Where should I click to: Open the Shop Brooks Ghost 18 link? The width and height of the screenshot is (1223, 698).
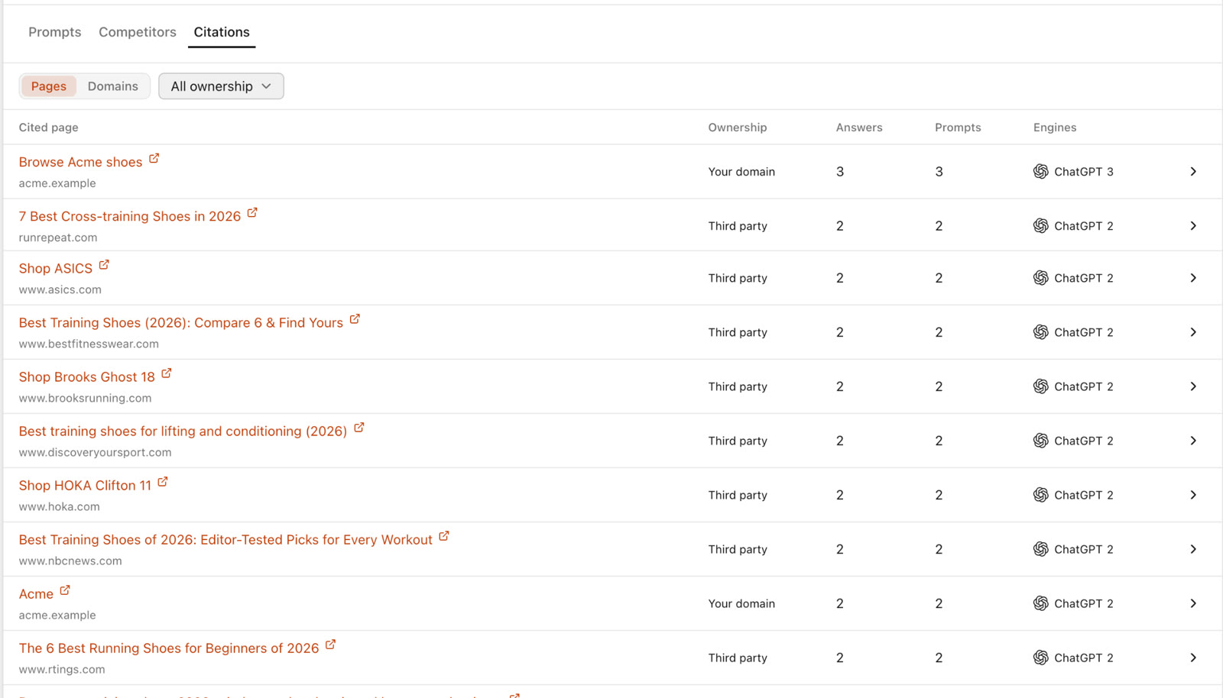[87, 376]
